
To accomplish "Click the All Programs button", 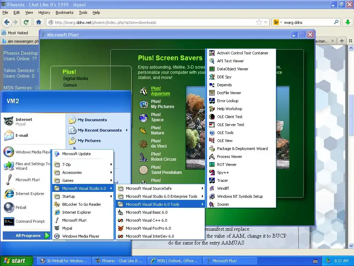I will click(x=26, y=236).
